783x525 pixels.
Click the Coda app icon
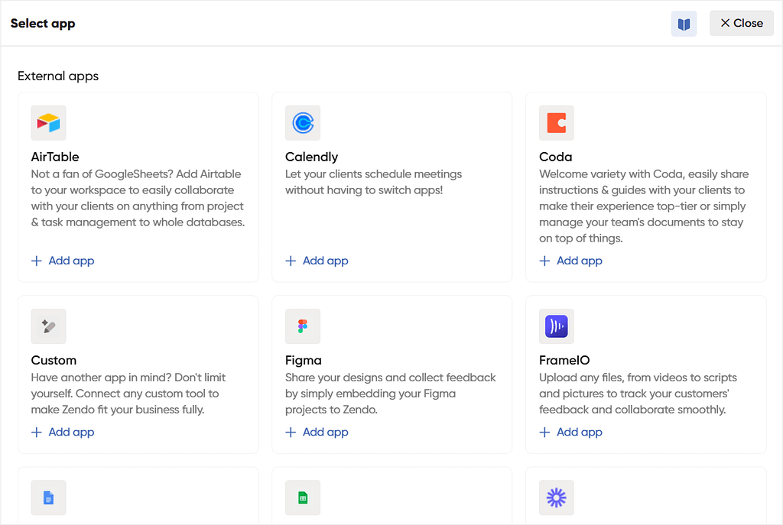tap(557, 123)
